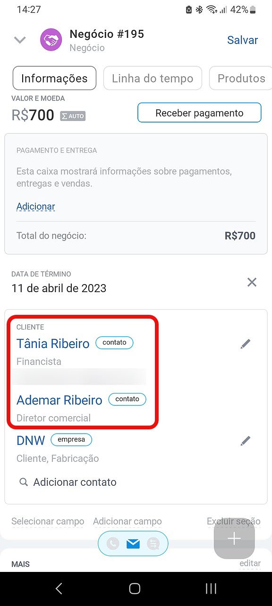Switch to the Linha do tempo tab
Viewport: 272px width, 606px height.
[153, 78]
